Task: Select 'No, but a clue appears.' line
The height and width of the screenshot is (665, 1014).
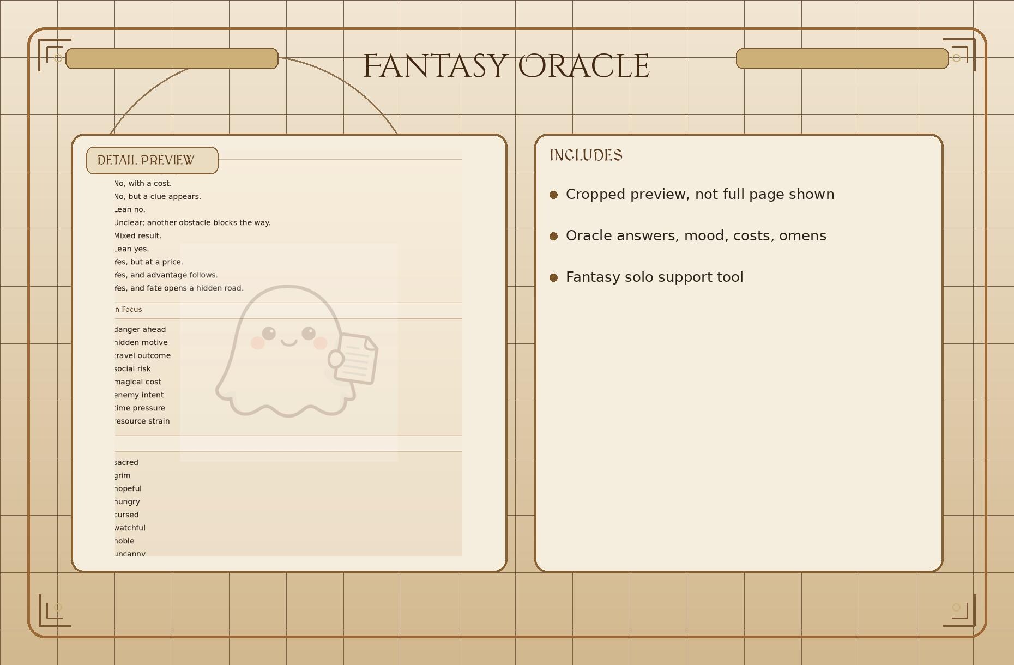Action: 158,196
